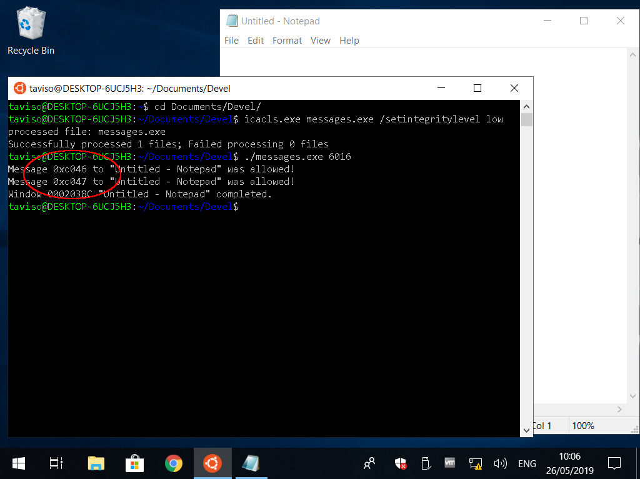This screenshot has height=479, width=640.
Task: Open Windows Security shield tray icon
Action: [x=401, y=463]
